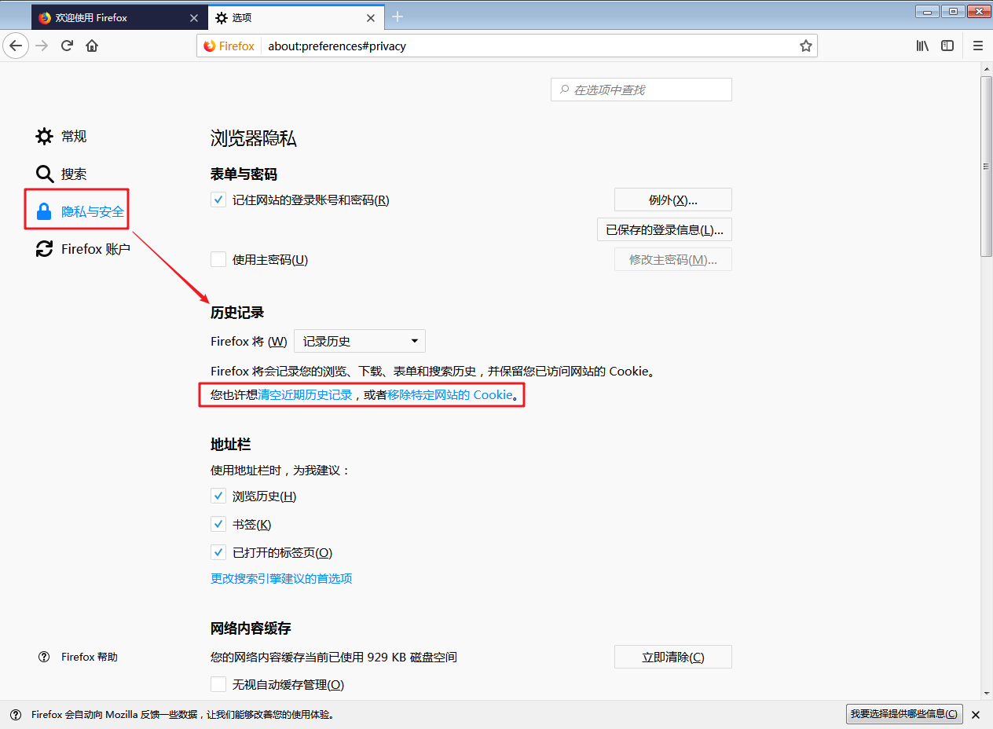
Task: Click the 网络内容缓存 section heading
Action: 251,628
